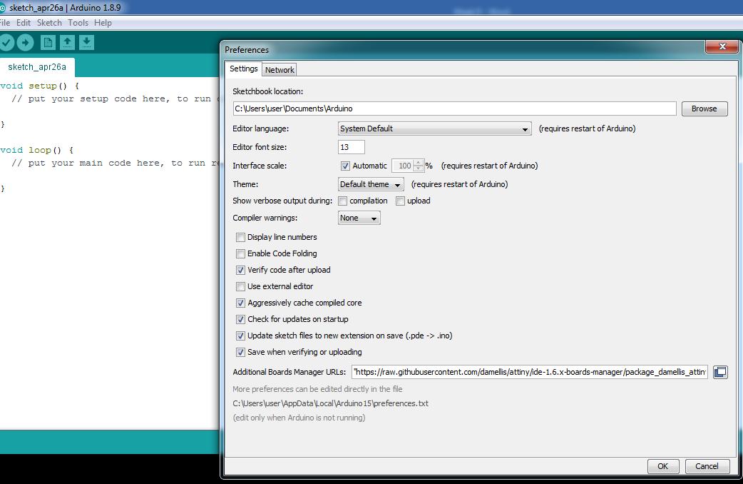Enable Code Folding checkbox
The width and height of the screenshot is (743, 484).
click(241, 254)
